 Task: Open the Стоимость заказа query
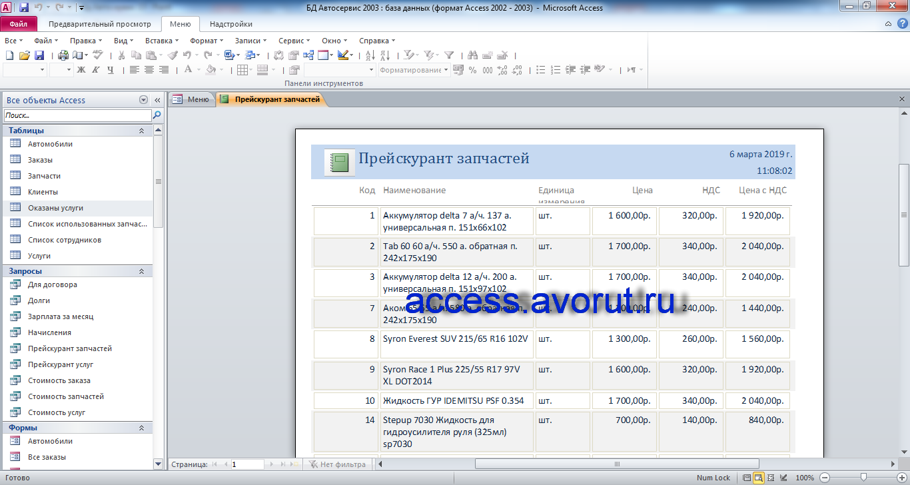click(59, 380)
